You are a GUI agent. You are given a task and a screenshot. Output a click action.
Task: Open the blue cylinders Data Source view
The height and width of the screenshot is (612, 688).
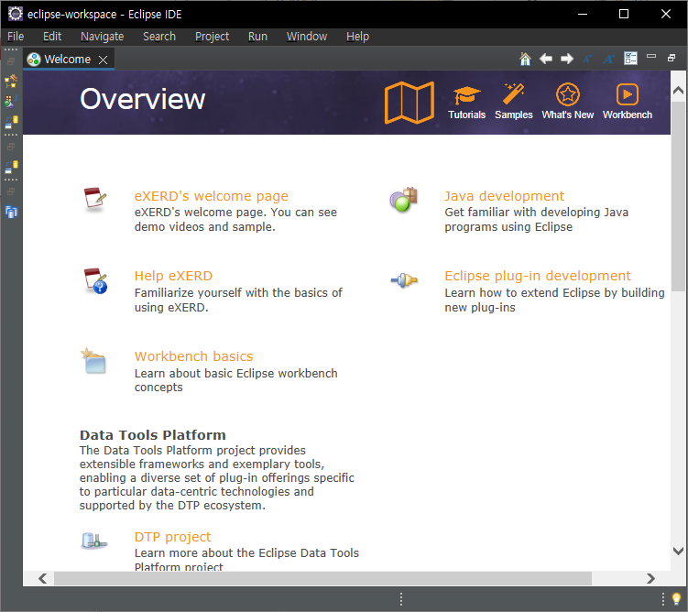click(x=11, y=213)
